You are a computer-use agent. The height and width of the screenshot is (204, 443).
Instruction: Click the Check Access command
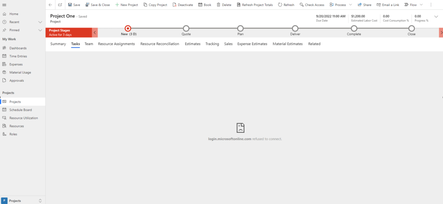[312, 5]
